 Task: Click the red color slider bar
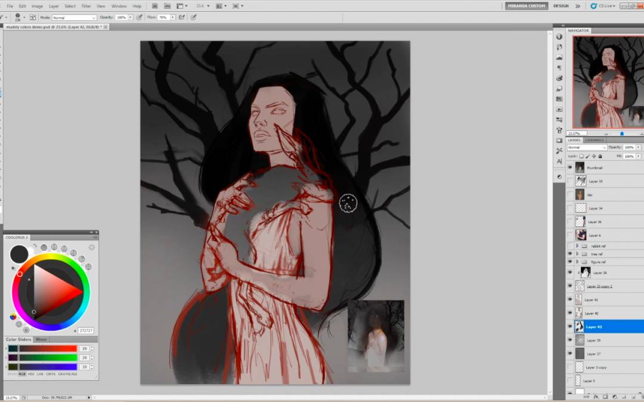(48, 348)
